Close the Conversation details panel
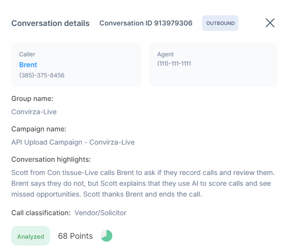 tap(270, 23)
